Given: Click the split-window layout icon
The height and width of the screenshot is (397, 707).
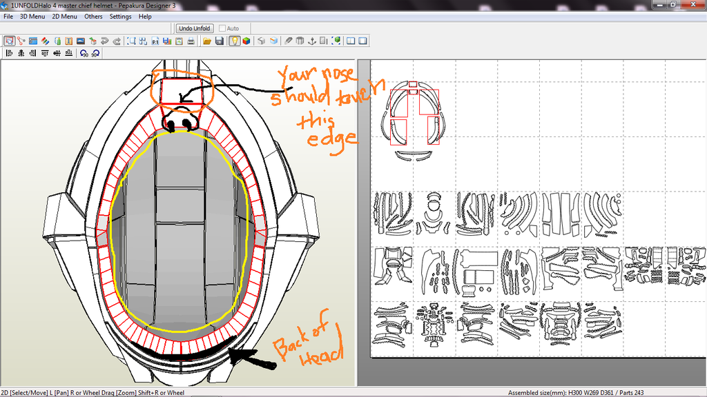Looking at the screenshot, I should pyautogui.click(x=351, y=41).
